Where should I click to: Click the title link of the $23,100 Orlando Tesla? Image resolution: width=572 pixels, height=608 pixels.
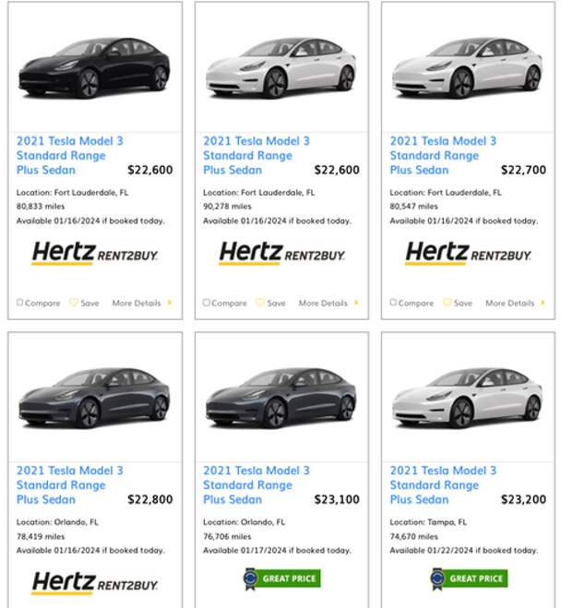point(256,484)
